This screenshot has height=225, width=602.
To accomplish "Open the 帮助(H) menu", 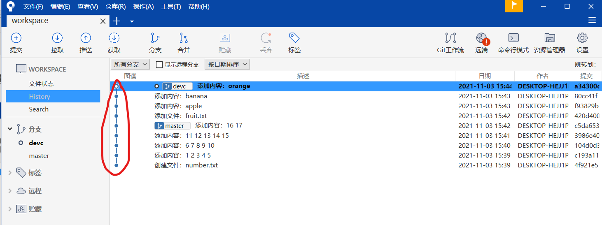I will [198, 7].
